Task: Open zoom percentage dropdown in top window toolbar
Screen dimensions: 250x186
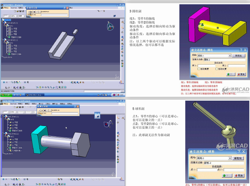Action: click(x=17, y=16)
